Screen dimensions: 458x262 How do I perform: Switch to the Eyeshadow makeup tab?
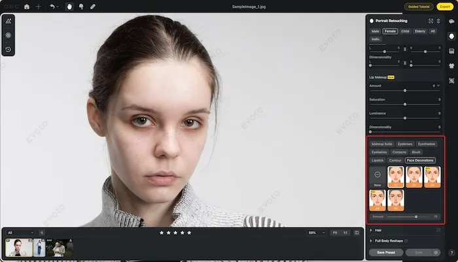[x=426, y=143]
